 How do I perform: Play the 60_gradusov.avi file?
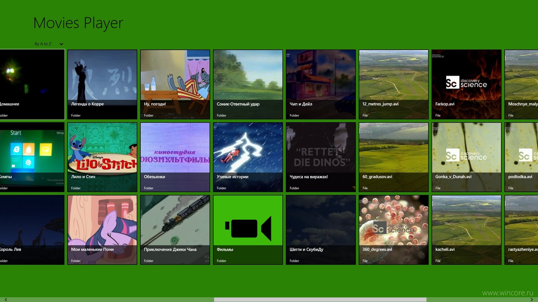[x=394, y=157]
